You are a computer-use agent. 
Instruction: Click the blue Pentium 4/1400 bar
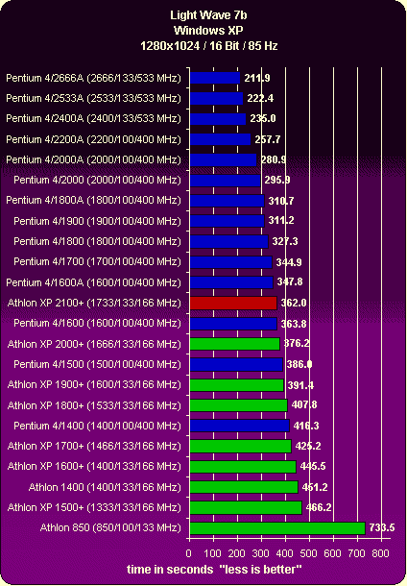click(240, 426)
